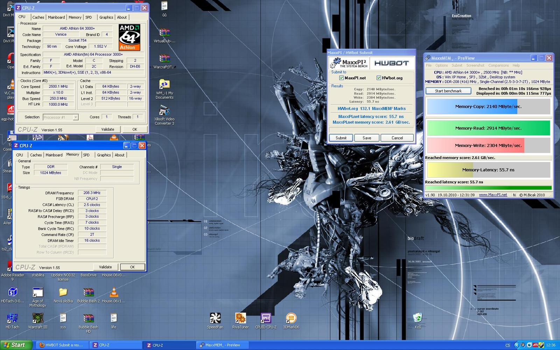
Task: Click AMD Athlon 64 logo in CPU-Z
Action: tap(129, 37)
